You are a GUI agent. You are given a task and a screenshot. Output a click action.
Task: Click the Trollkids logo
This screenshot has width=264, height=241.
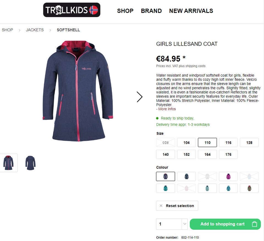72,10
